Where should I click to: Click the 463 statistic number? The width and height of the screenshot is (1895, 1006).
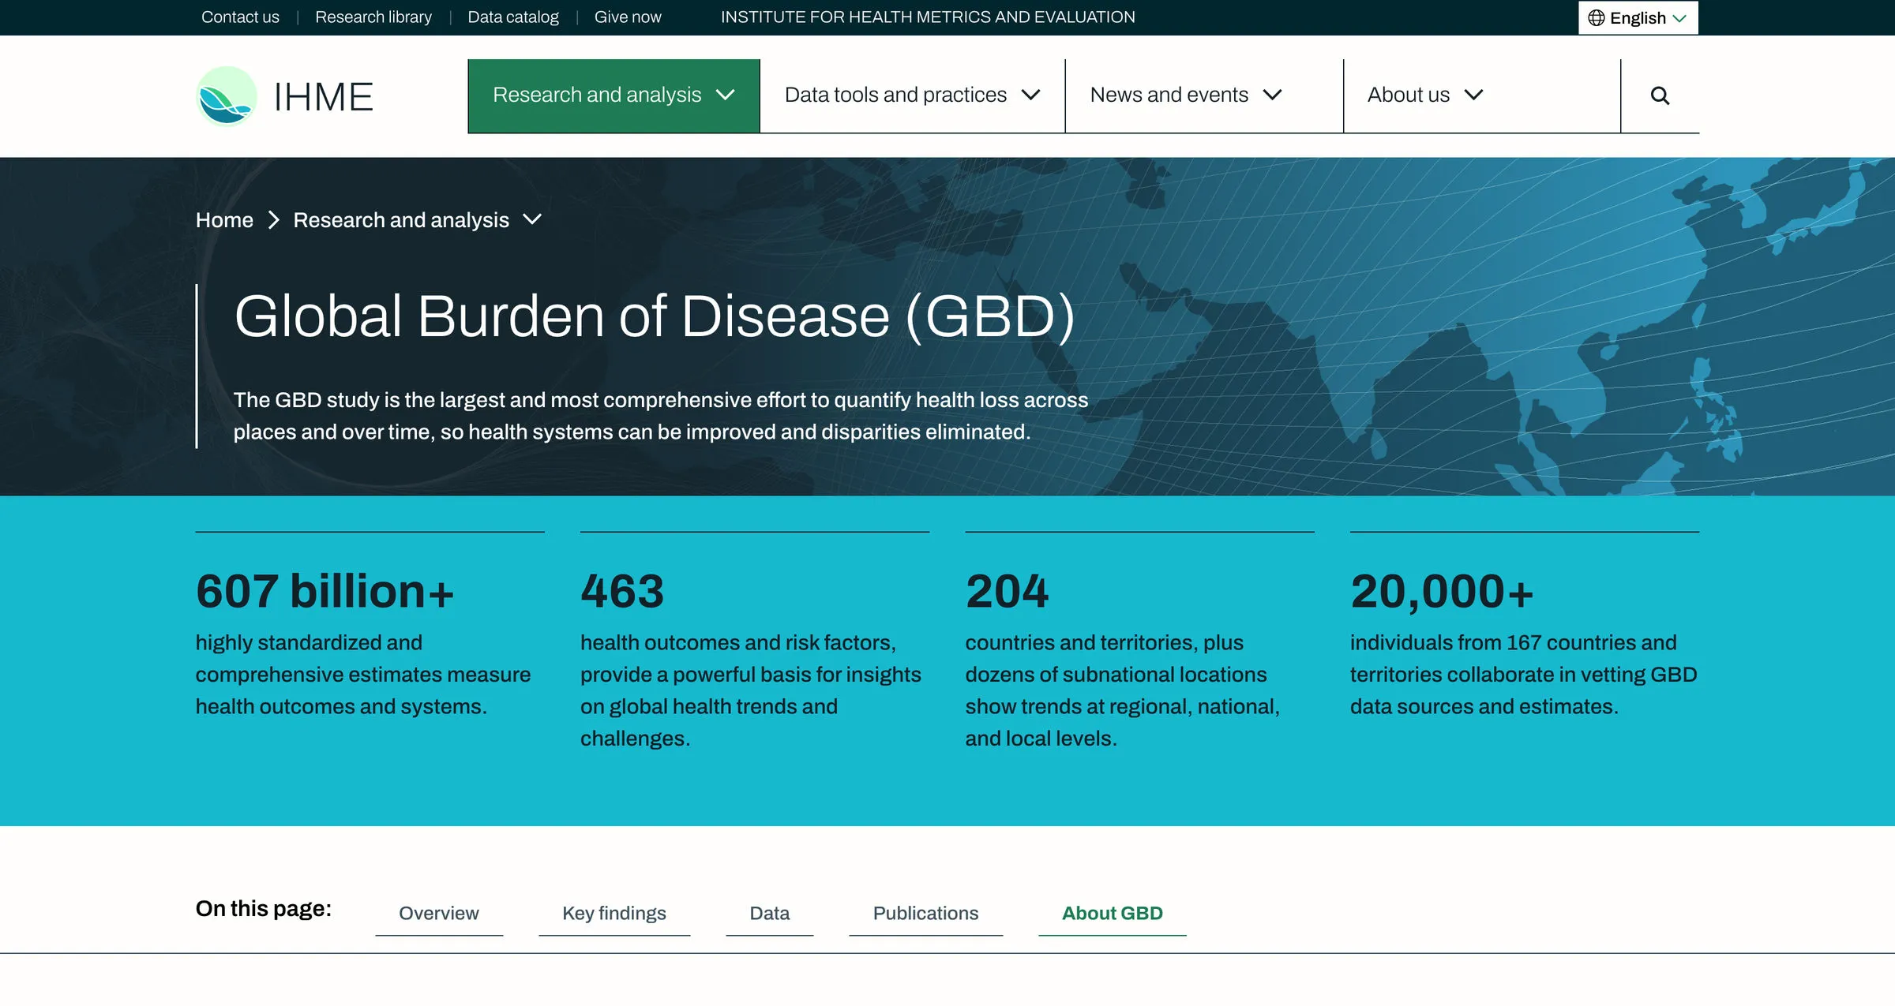point(622,592)
